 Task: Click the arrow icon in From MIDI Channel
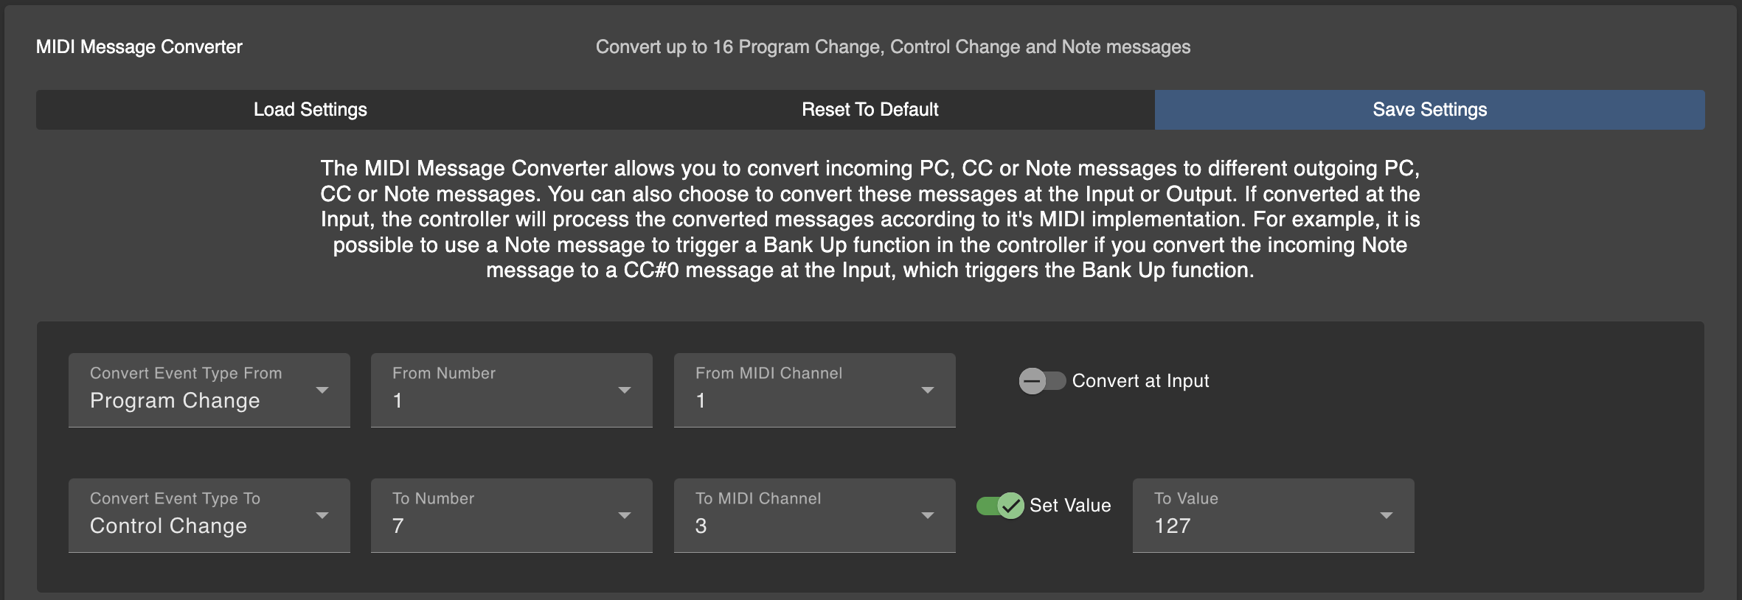coord(928,390)
